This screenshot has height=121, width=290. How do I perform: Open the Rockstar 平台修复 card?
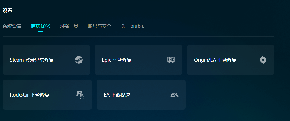47,95
